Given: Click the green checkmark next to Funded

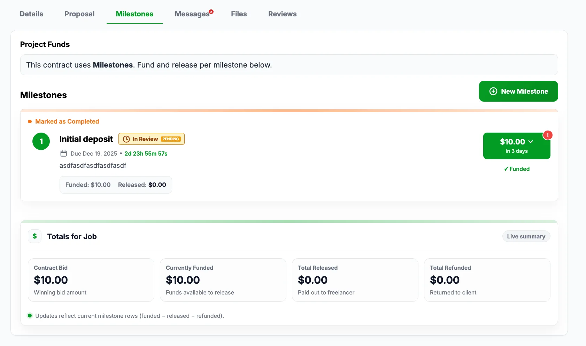Looking at the screenshot, I should pos(506,169).
